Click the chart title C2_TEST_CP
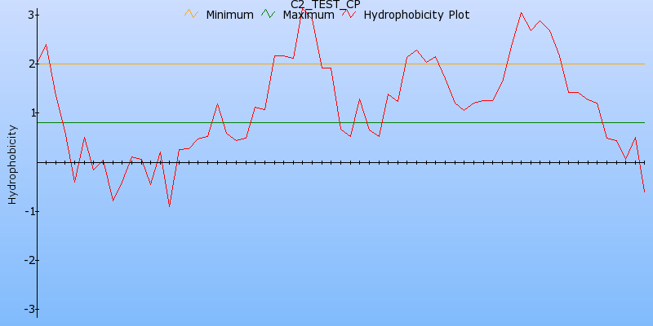This screenshot has height=326, width=653. [326, 5]
